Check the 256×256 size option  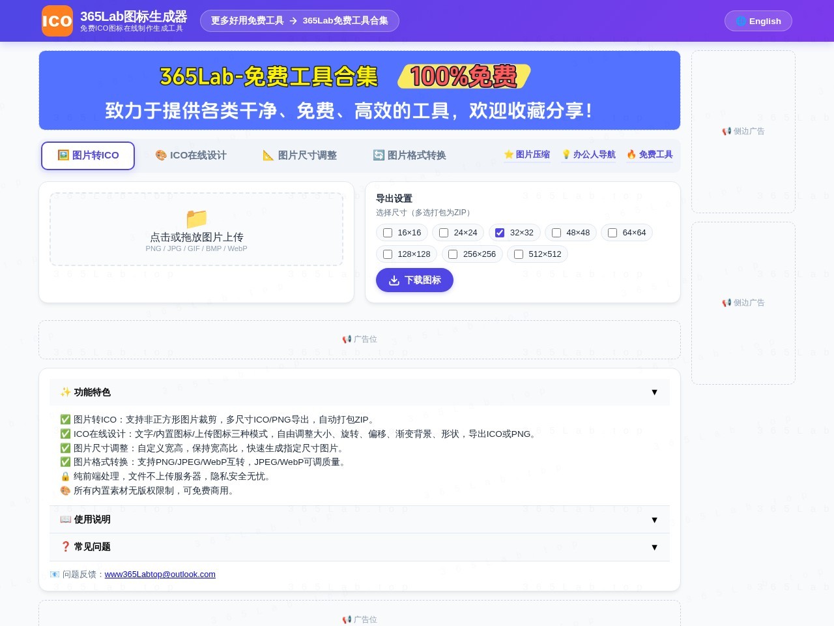click(453, 254)
